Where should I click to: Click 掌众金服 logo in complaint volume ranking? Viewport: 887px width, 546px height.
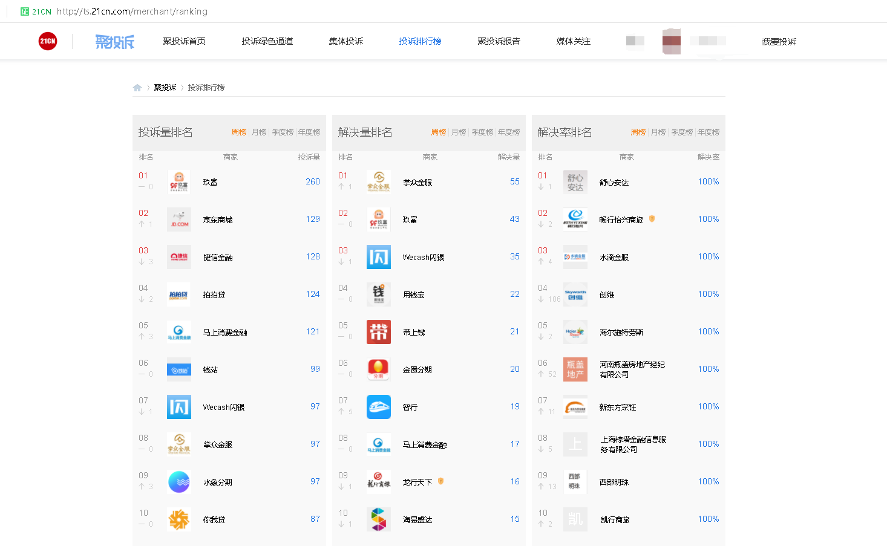click(179, 444)
